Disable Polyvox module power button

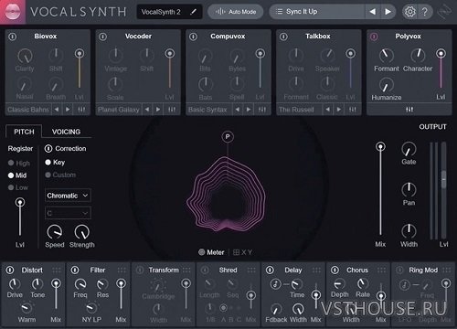tap(374, 37)
